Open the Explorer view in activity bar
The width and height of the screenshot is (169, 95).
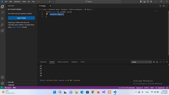[x=2, y=7]
